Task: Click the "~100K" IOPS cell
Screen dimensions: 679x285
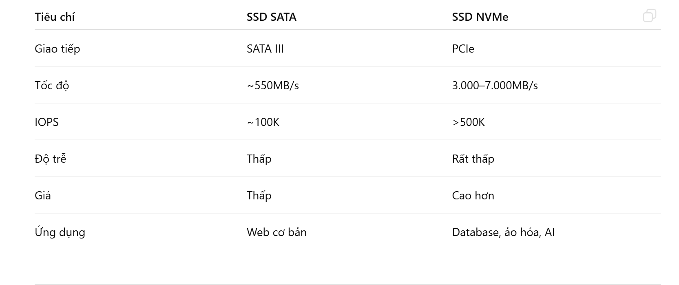Action: (x=263, y=122)
